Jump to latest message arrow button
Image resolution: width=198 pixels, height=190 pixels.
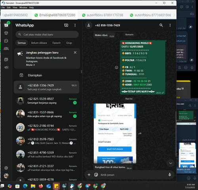tap(170, 163)
